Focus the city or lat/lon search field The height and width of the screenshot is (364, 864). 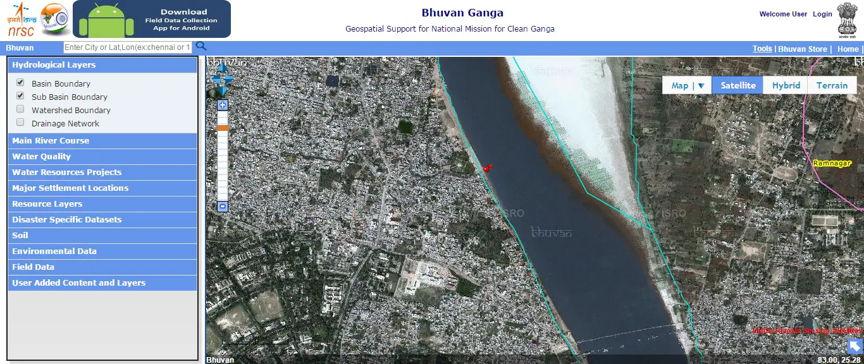point(128,47)
